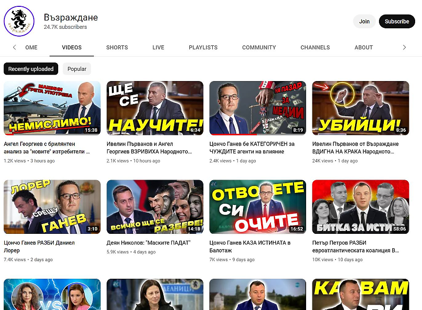Sort videos by the Popular chip

point(77,69)
